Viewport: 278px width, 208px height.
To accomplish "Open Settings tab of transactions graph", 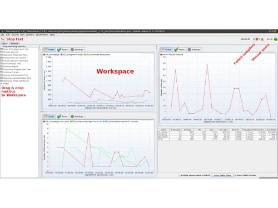I will coord(77,116).
